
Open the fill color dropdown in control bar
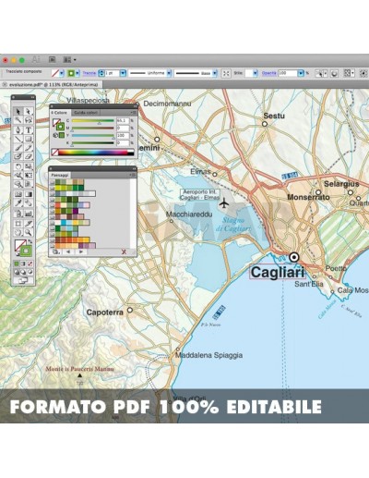[x=62, y=73]
